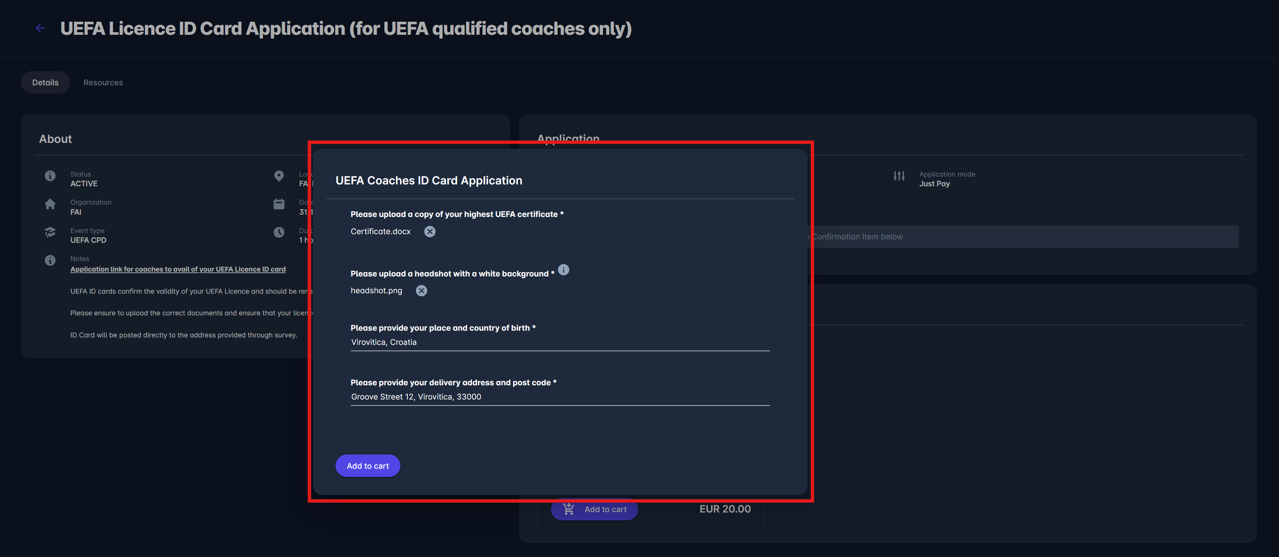Edit the place and country of birth field

[560, 342]
